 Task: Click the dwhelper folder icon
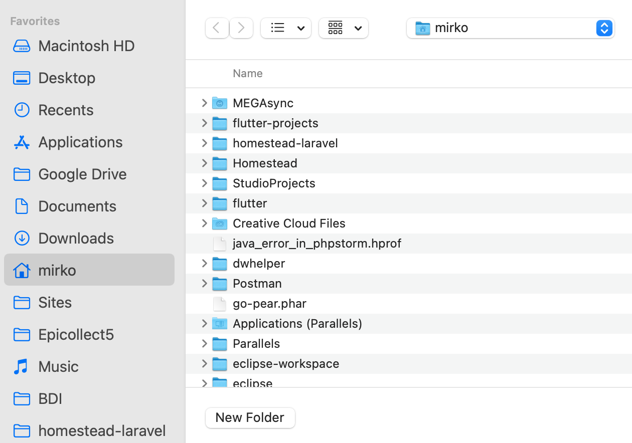[x=220, y=264]
